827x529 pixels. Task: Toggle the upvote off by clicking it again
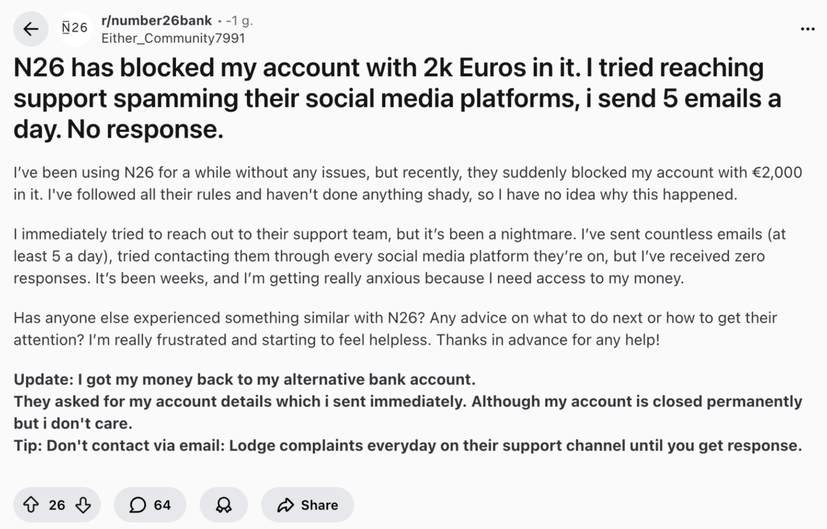(x=31, y=505)
